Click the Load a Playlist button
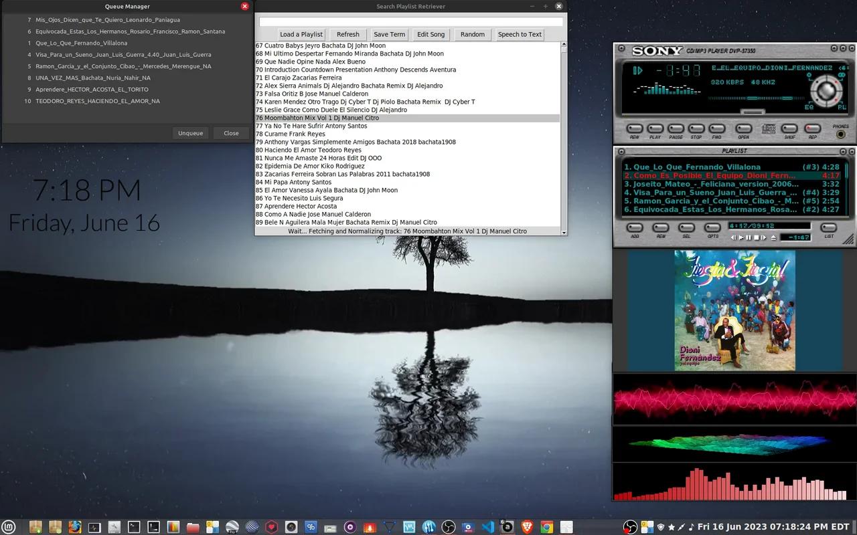The image size is (857, 535). click(x=301, y=35)
